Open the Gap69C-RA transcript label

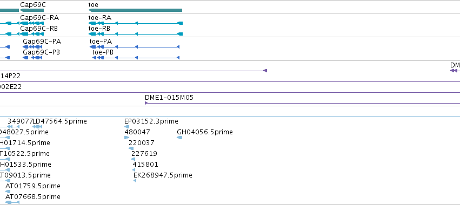tap(39, 18)
